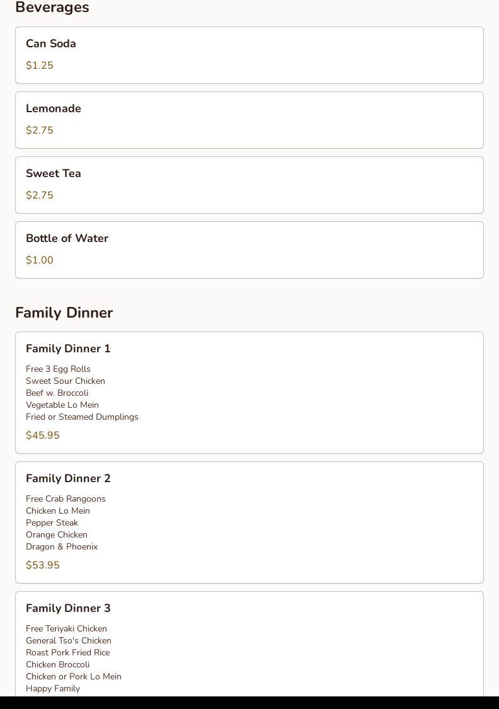The height and width of the screenshot is (709, 499).
Task: Select "Dragon & Phoenix" description line
Action: point(62,547)
